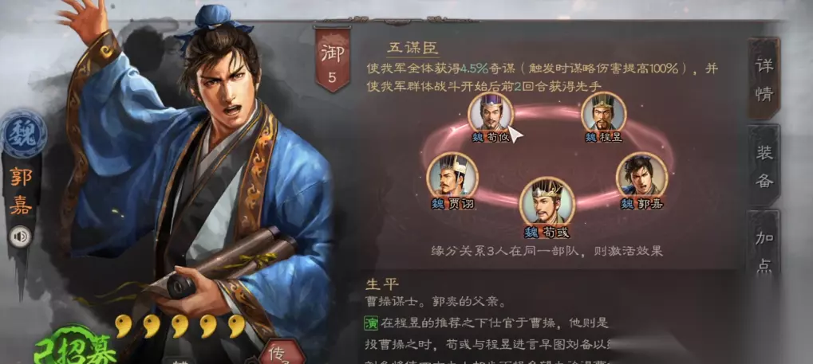Switch to the 装备 equipment tab

tap(764, 165)
